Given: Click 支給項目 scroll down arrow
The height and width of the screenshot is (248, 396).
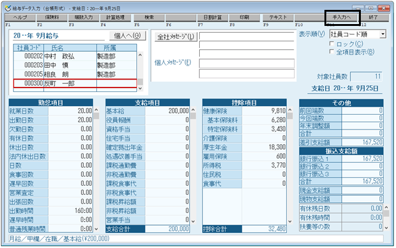Looking at the screenshot, I should (x=193, y=221).
